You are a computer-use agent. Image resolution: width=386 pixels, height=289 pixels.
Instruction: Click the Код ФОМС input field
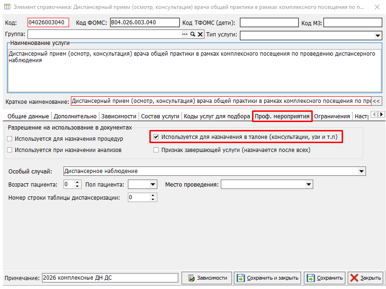(x=145, y=22)
